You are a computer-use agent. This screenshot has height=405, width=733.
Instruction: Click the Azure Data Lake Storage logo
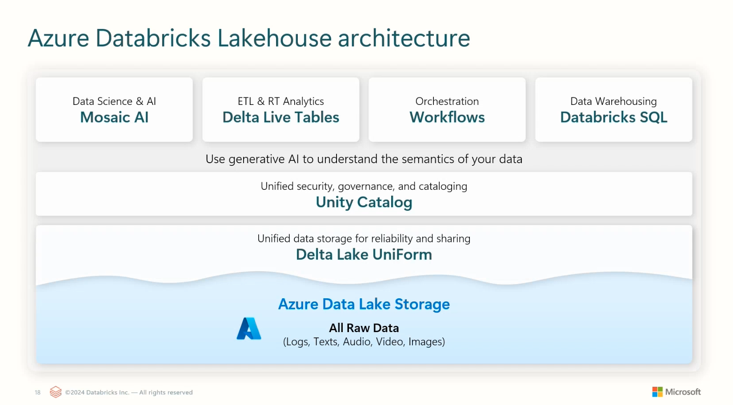[249, 329]
